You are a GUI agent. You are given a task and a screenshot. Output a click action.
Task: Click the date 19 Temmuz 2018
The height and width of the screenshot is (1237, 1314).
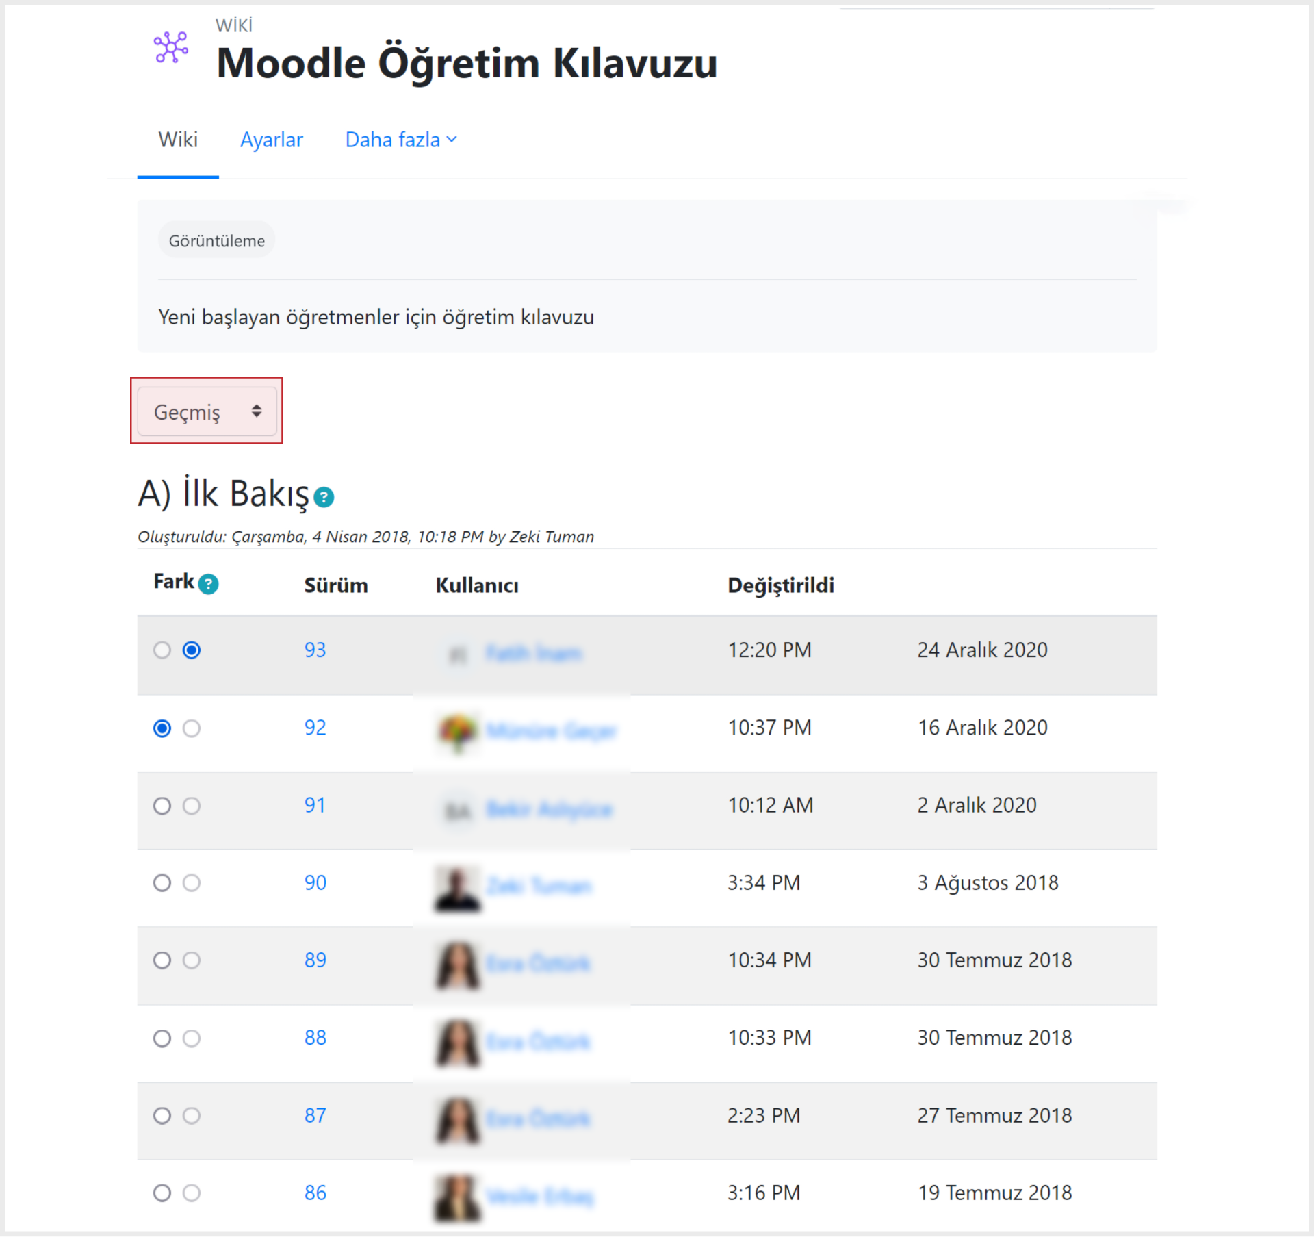[994, 1193]
